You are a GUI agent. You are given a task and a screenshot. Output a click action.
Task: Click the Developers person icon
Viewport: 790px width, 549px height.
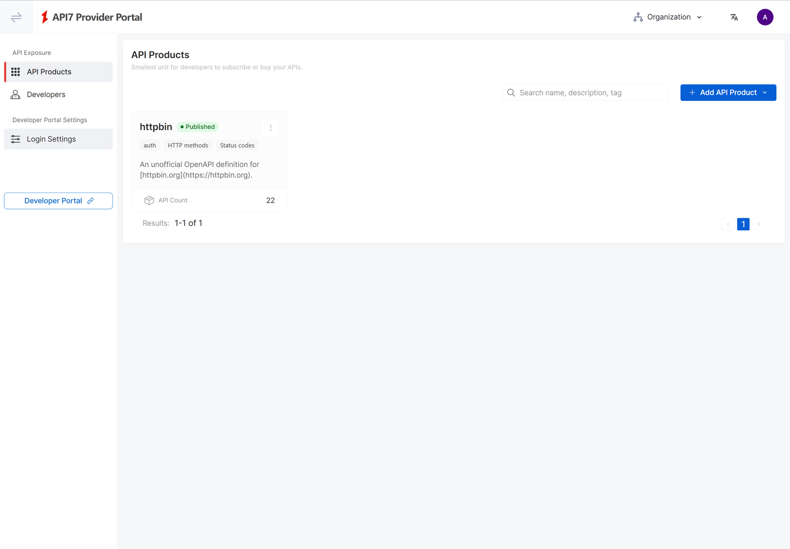tap(15, 94)
